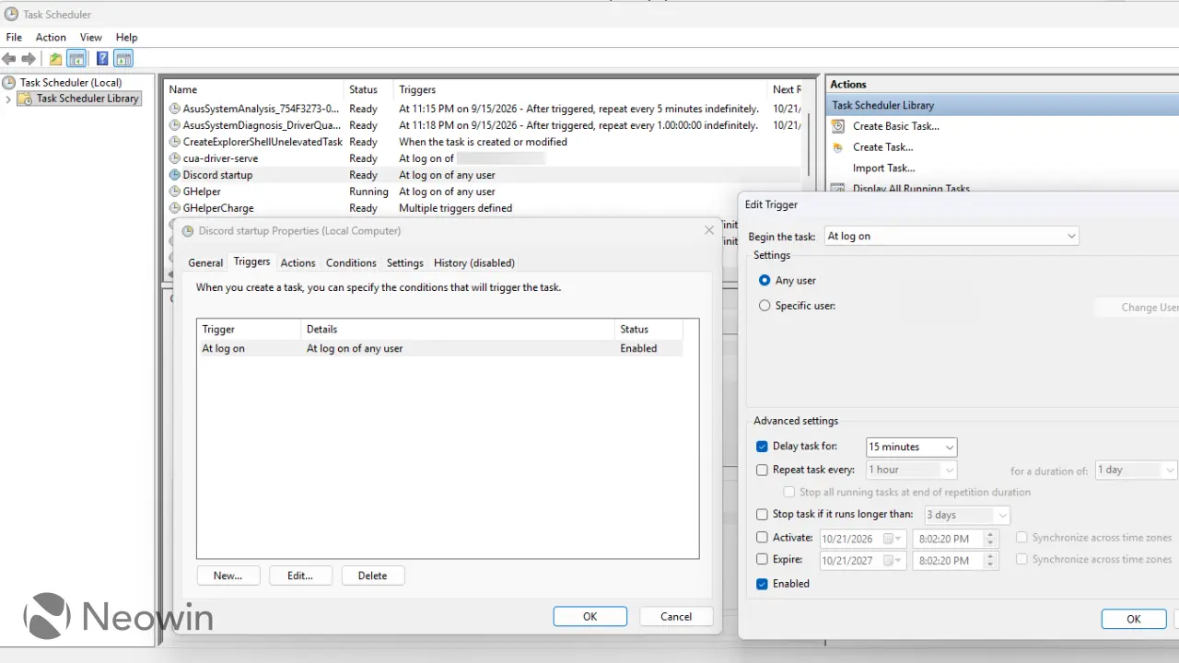
Task: Open the View menu
Action: tap(91, 38)
